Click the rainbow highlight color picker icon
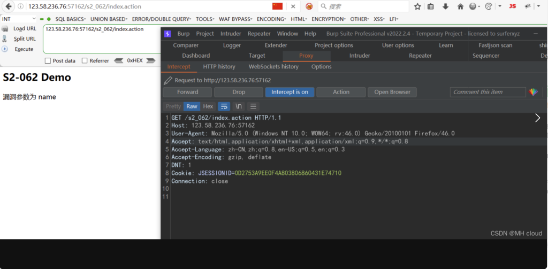The width and height of the screenshot is (548, 269). (534, 92)
